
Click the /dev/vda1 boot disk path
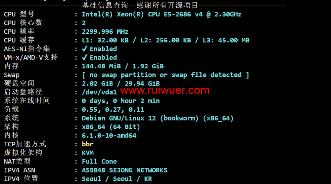coord(99,92)
